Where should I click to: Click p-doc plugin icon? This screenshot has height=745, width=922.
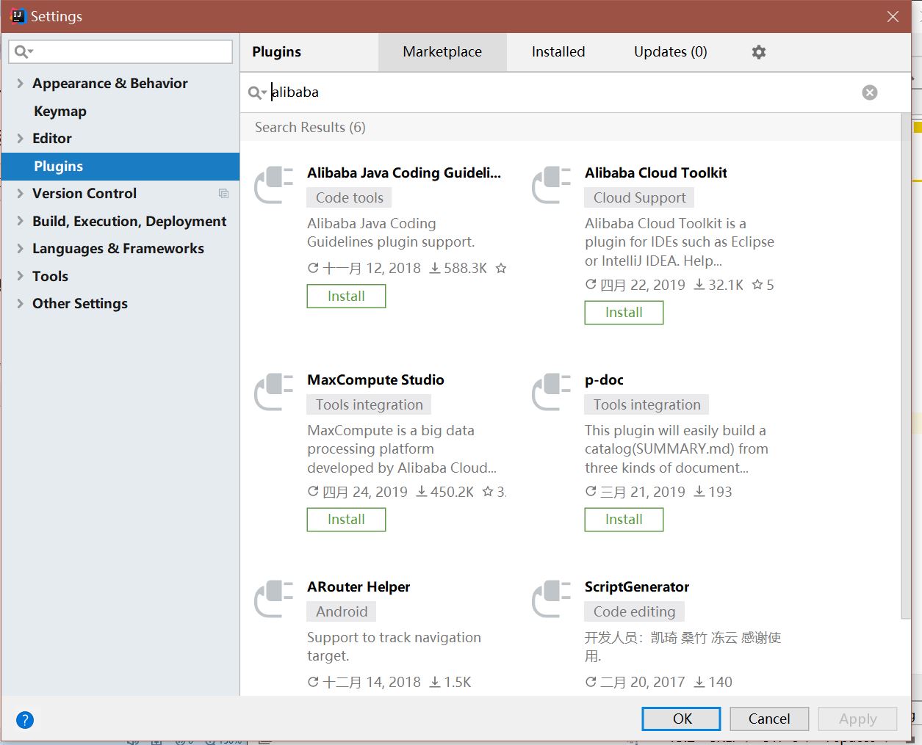point(552,392)
